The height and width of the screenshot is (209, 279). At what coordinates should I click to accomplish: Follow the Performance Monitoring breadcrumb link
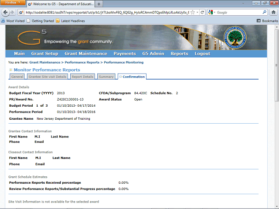[x=124, y=62]
